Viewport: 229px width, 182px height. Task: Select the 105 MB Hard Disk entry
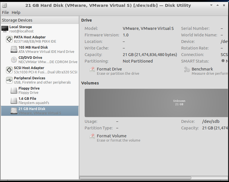[40, 49]
